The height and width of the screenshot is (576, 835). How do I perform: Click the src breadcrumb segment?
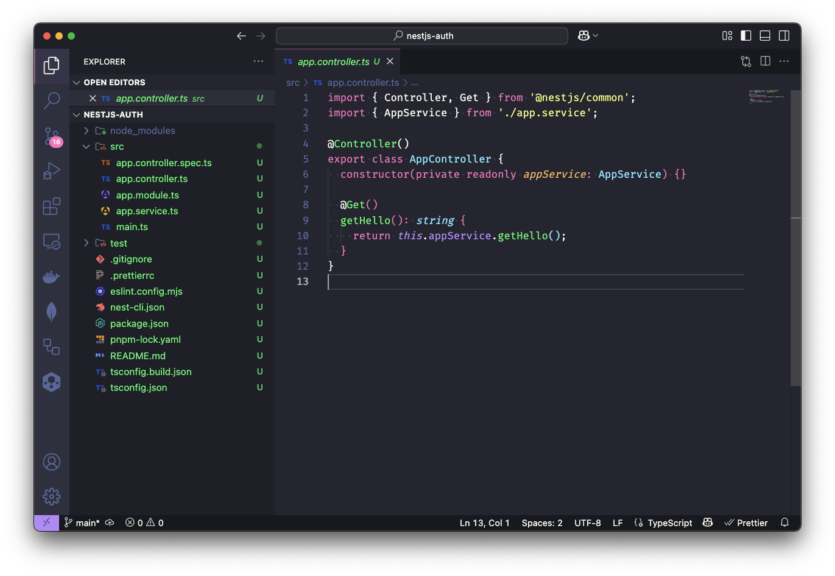click(293, 83)
